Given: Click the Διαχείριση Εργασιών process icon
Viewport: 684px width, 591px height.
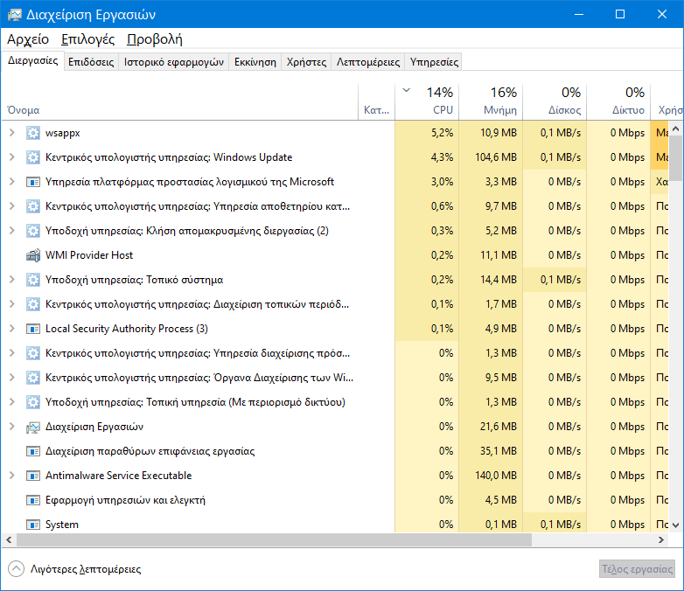Looking at the screenshot, I should [33, 427].
